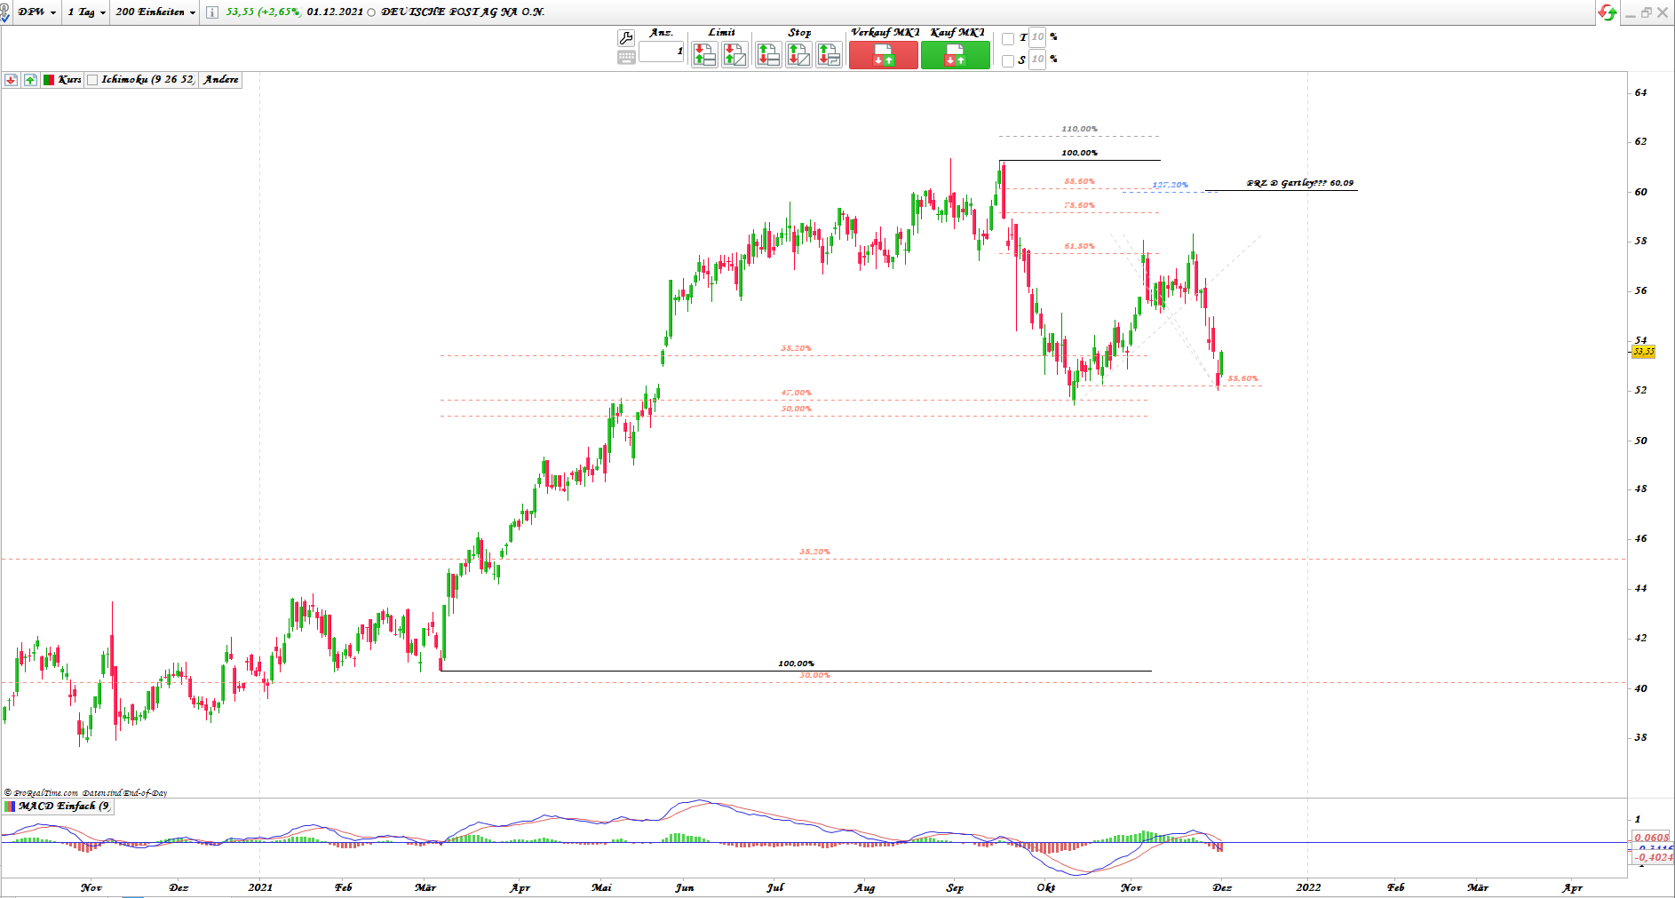
Task: Click the 110.00% Fibonacci level label
Action: 1079,129
